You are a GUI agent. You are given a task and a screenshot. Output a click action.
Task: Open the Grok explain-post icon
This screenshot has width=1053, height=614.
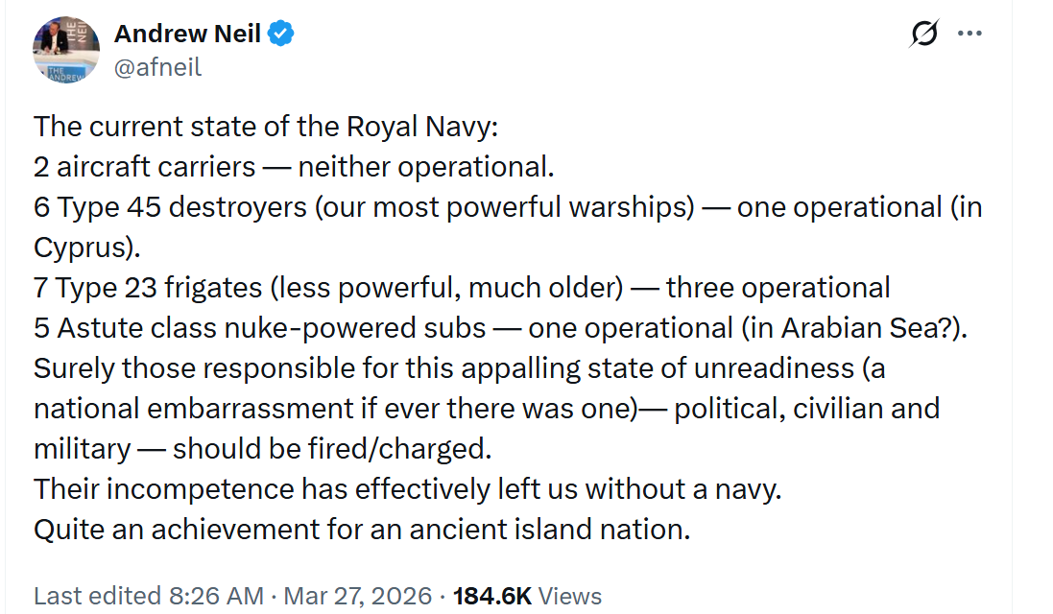(x=922, y=34)
